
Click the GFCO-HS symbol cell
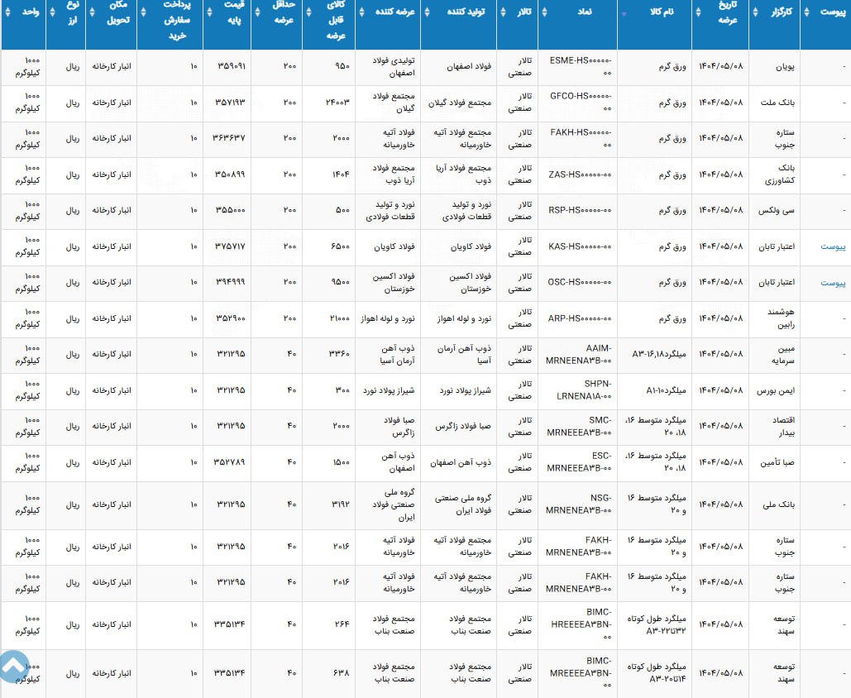coord(581,103)
